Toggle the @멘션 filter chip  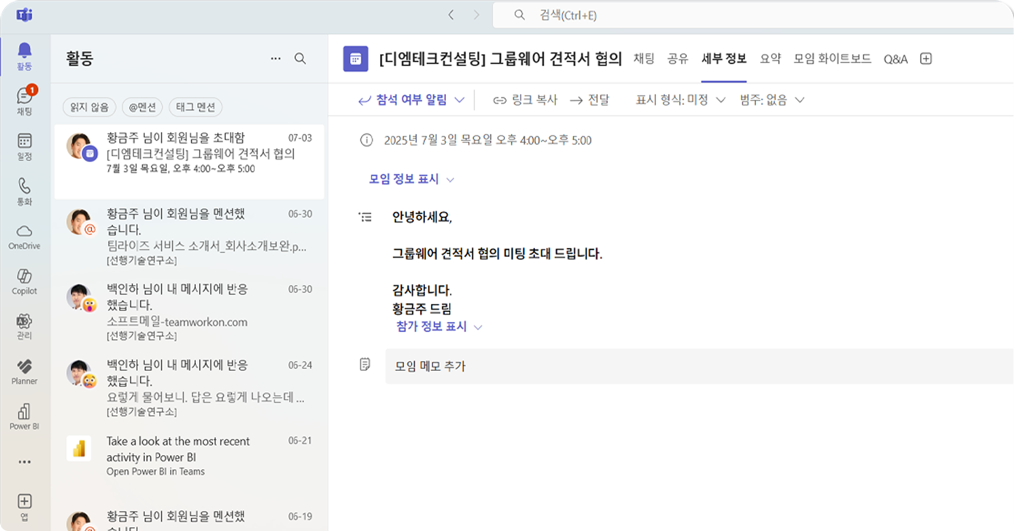142,107
